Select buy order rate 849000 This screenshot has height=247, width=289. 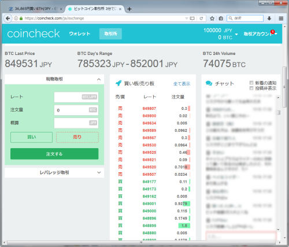149,211
